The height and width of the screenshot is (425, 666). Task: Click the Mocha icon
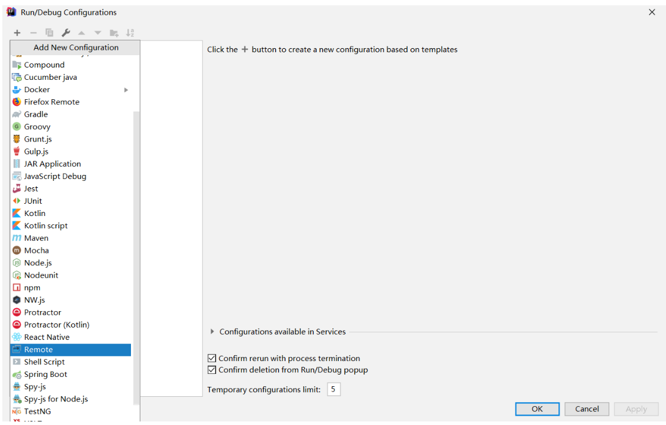pos(16,251)
